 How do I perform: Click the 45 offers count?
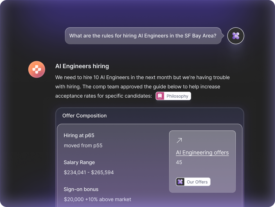pyautogui.click(x=179, y=162)
